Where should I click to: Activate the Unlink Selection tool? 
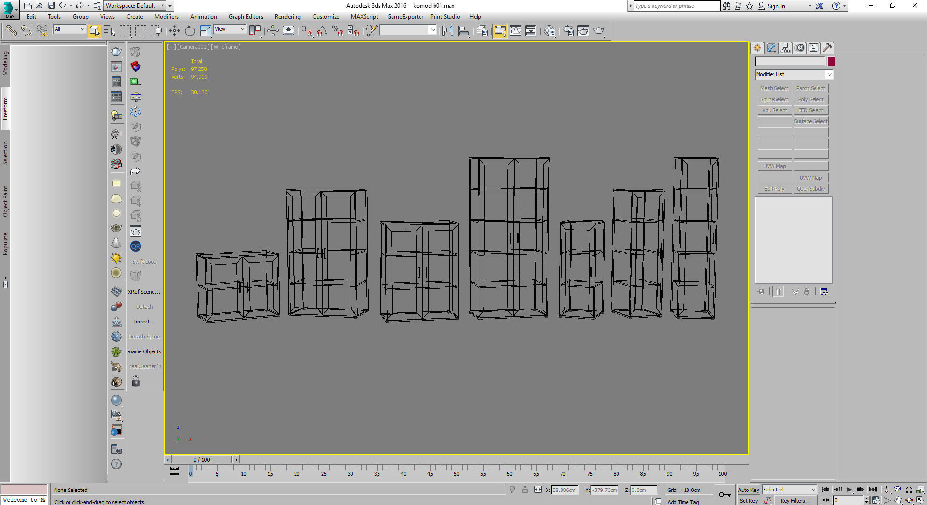[x=27, y=31]
